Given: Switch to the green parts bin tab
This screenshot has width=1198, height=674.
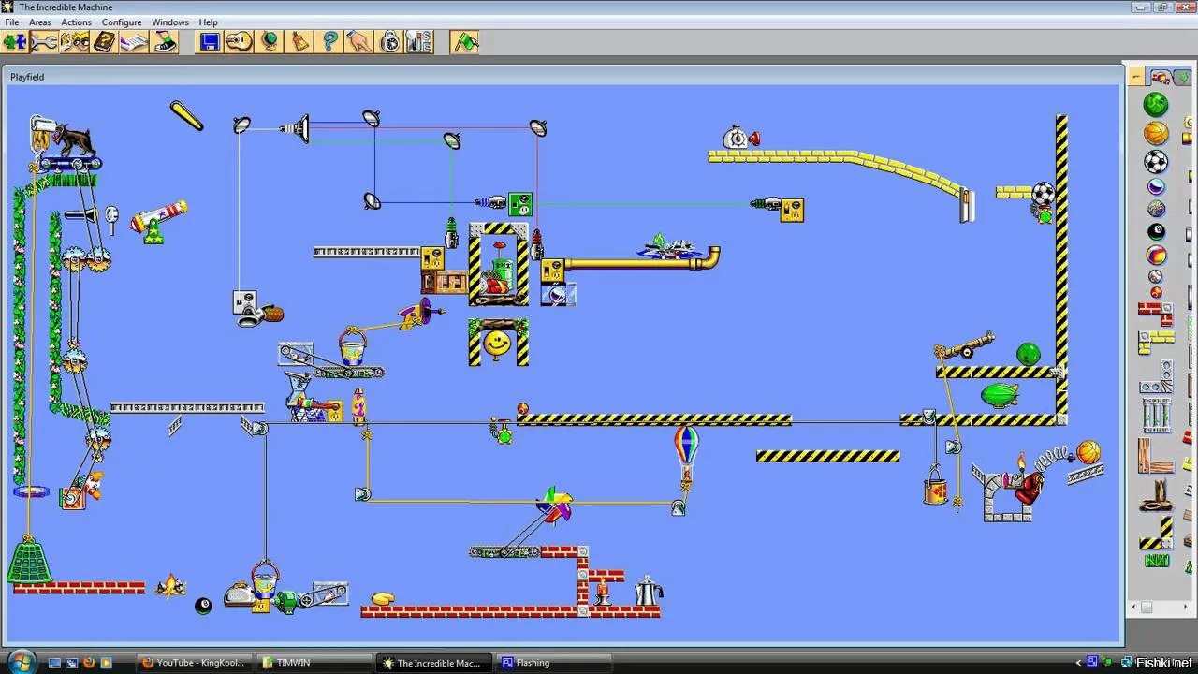Looking at the screenshot, I should pyautogui.click(x=1183, y=77).
